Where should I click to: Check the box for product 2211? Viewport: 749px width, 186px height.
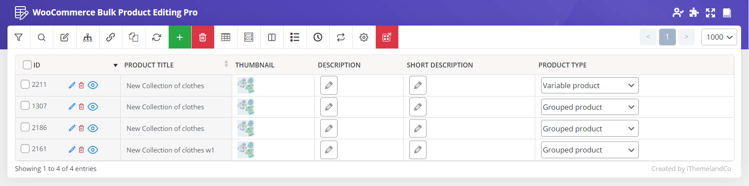tap(25, 84)
